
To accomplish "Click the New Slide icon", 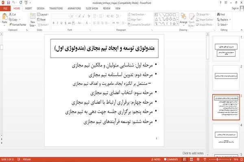I will (x=33, y=16).
